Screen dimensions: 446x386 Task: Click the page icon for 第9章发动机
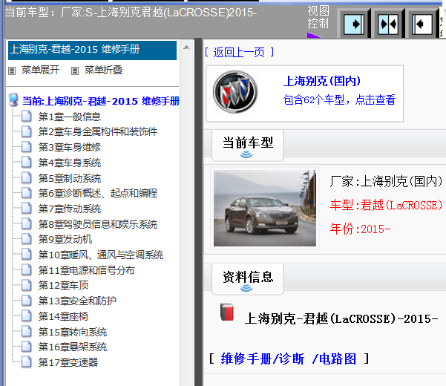(27, 239)
